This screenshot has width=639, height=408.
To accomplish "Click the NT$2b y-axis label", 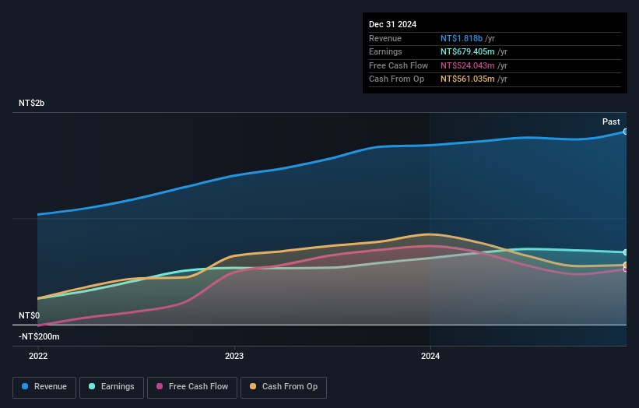I will coord(31,103).
